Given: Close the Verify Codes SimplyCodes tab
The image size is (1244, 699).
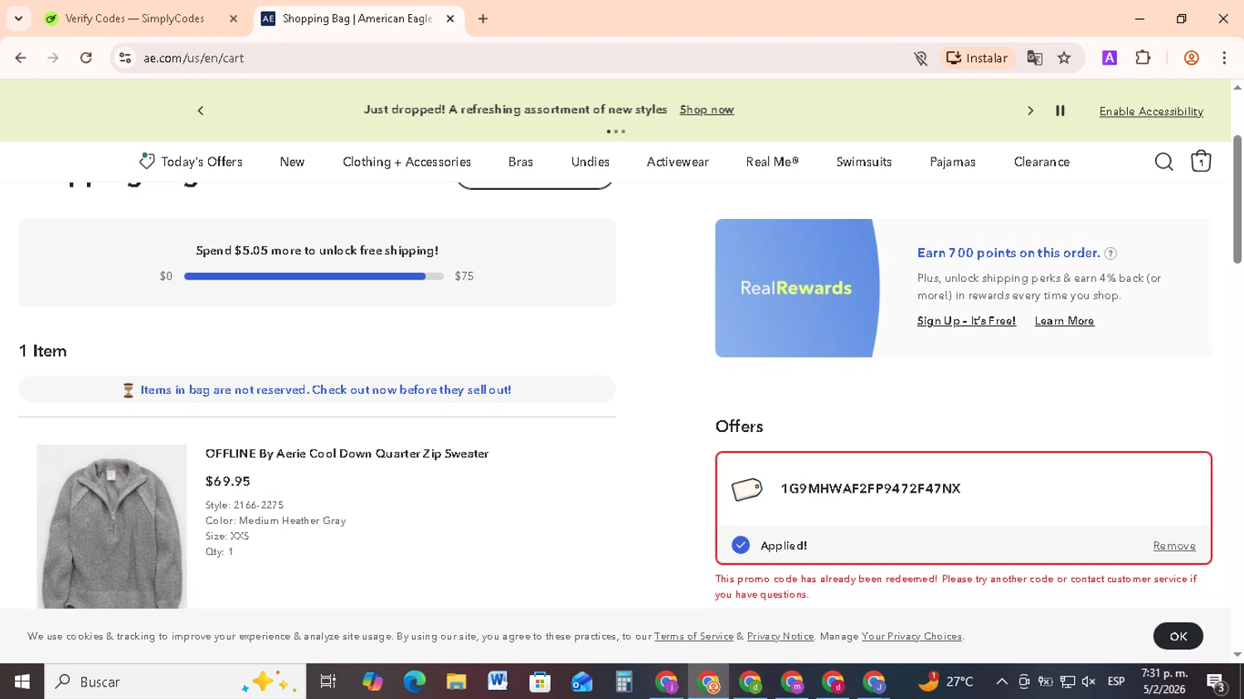Looking at the screenshot, I should tap(233, 18).
